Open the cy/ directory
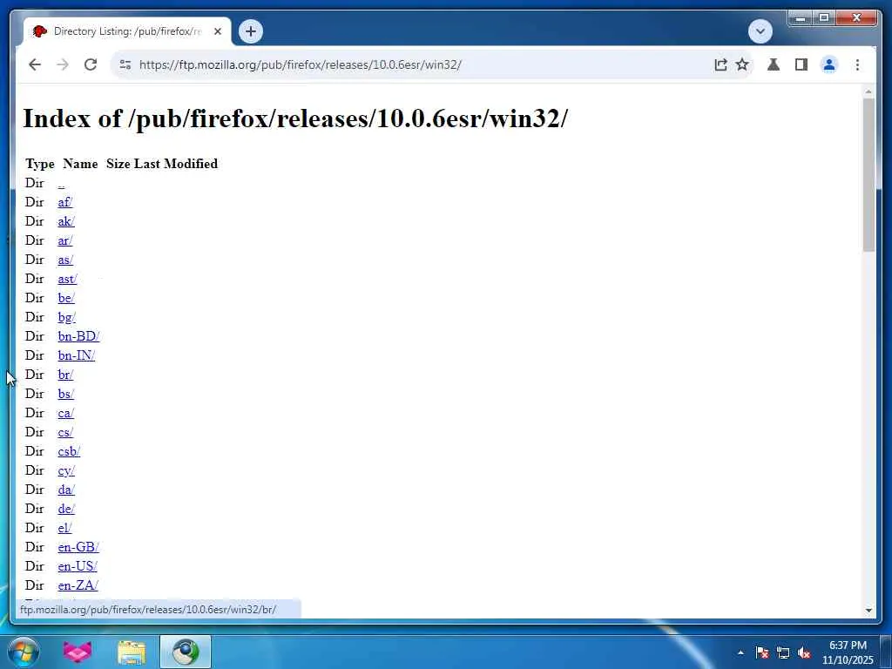Screen dimensions: 892x669 pos(66,470)
